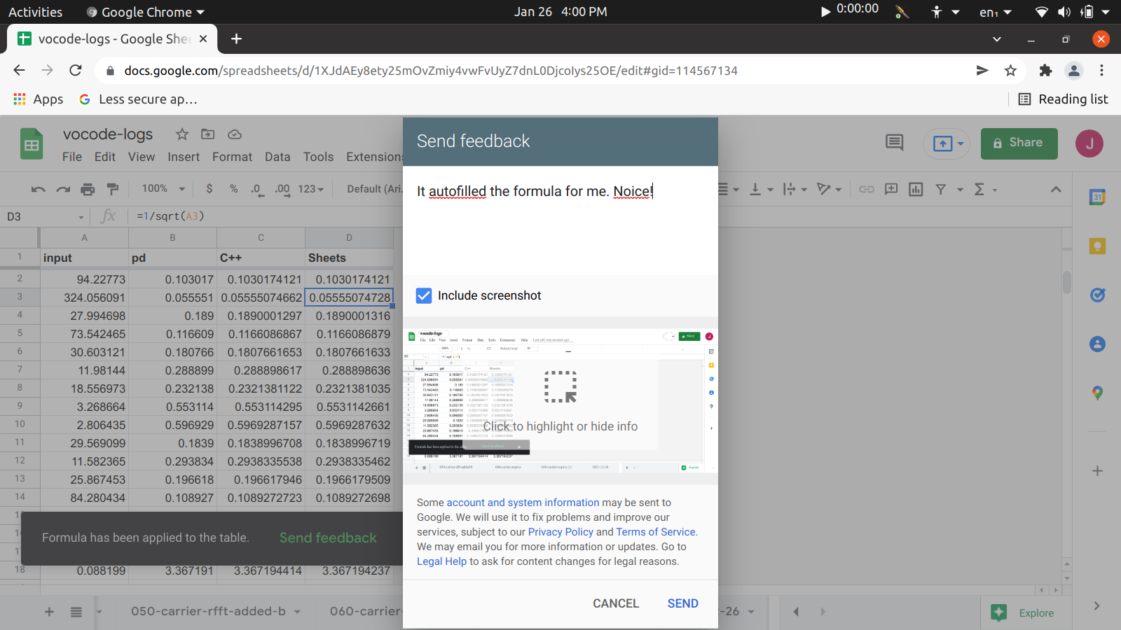Click the add sheet plus icon
Viewport: 1121px width, 630px height.
click(x=49, y=612)
